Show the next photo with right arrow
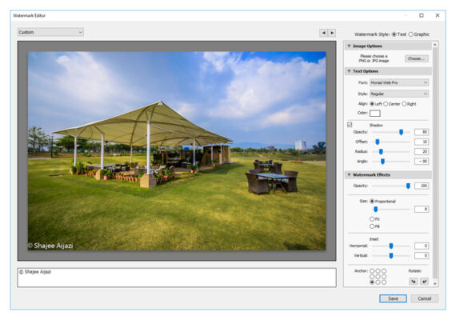 332,33
